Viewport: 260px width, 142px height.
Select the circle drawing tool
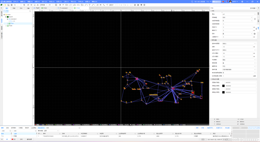click(82, 5)
